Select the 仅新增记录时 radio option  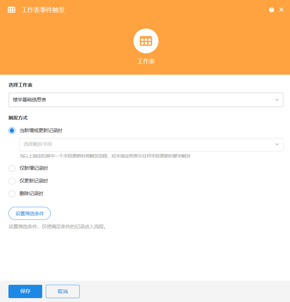click(x=12, y=168)
